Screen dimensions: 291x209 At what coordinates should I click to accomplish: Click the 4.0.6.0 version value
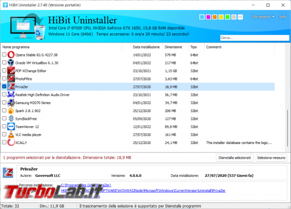click(x=135, y=175)
